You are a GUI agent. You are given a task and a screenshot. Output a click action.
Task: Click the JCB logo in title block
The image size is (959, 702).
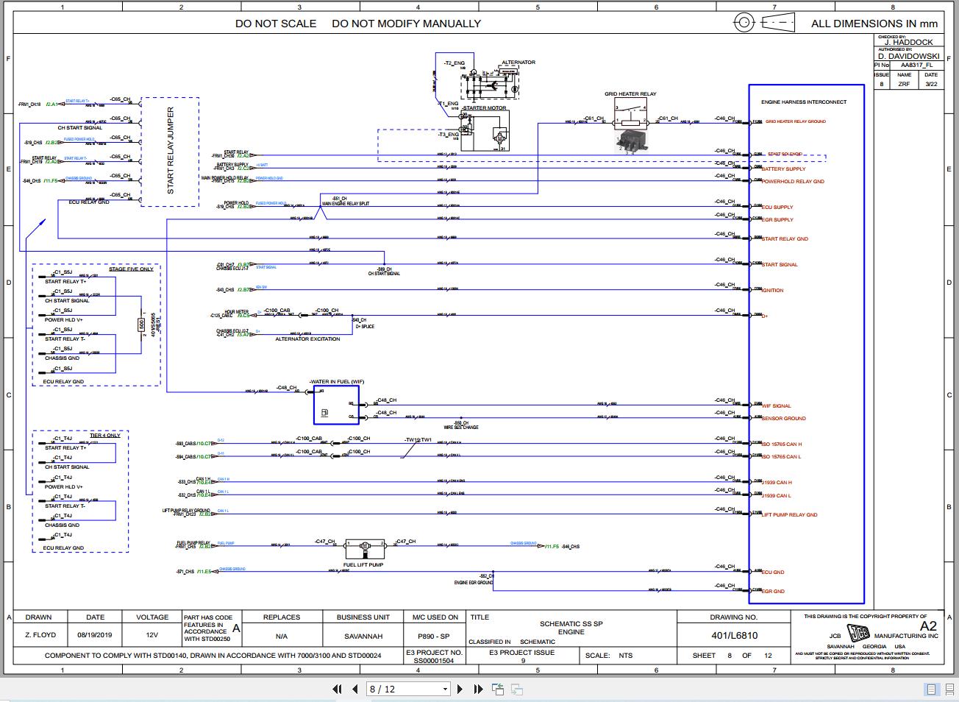[858, 634]
